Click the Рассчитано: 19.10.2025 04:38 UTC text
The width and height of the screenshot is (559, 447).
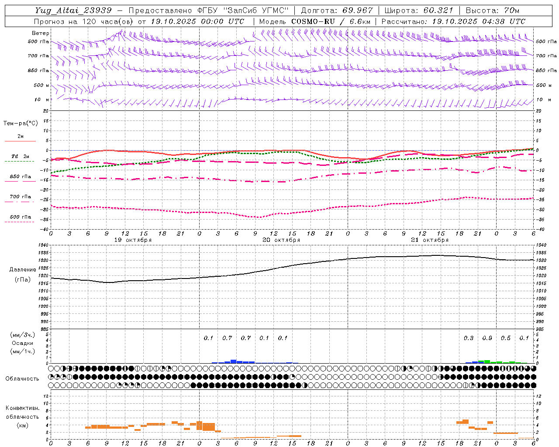click(x=453, y=21)
